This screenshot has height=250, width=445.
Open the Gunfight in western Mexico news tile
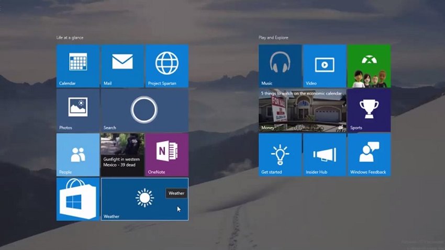pos(123,155)
